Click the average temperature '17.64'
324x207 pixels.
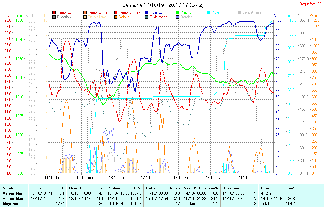coord(60,204)
